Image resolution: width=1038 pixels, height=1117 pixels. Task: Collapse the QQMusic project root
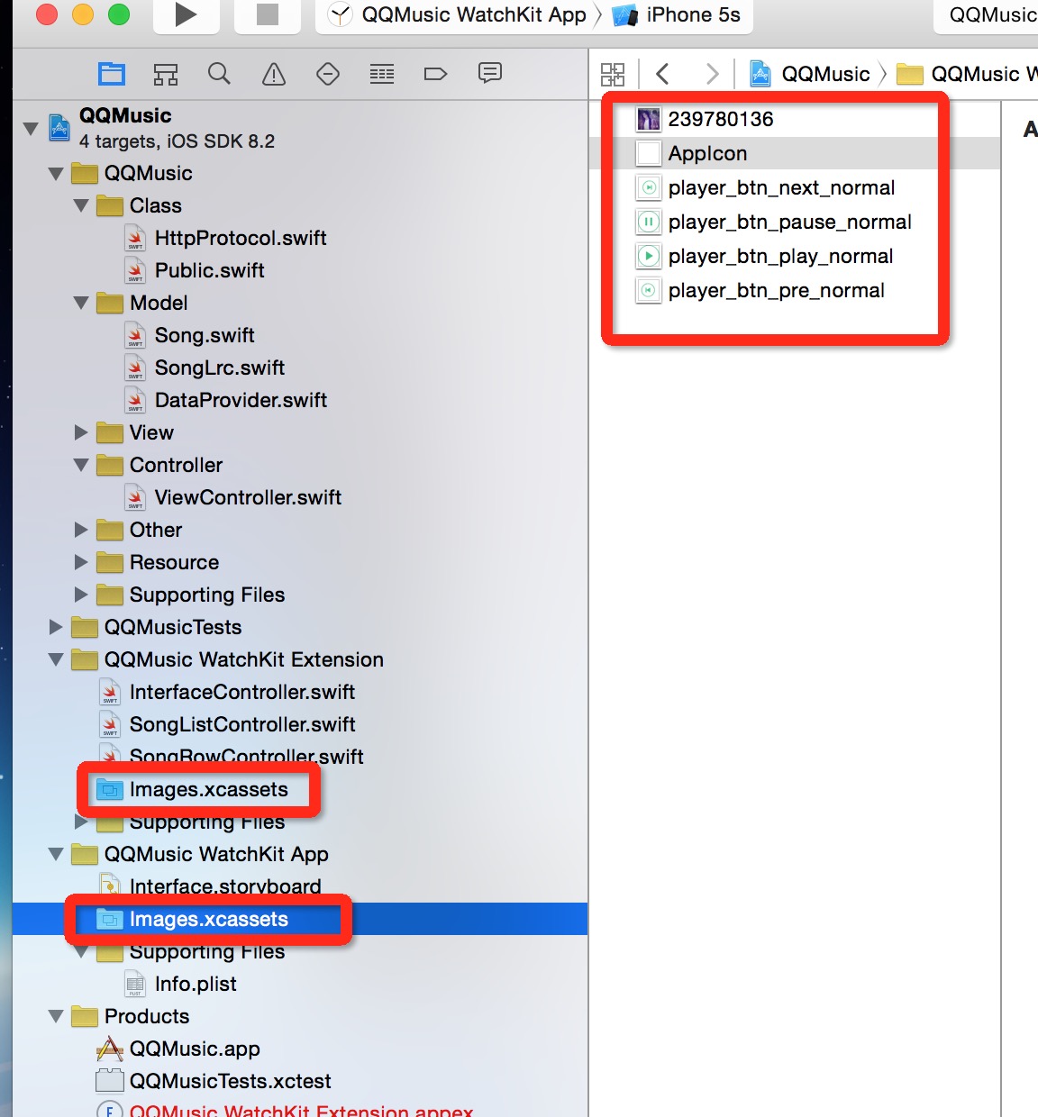pos(31,129)
